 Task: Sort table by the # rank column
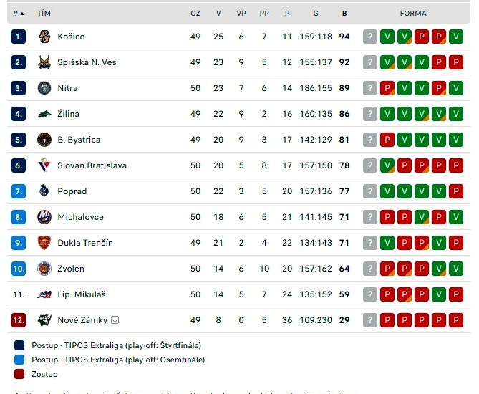(x=19, y=14)
